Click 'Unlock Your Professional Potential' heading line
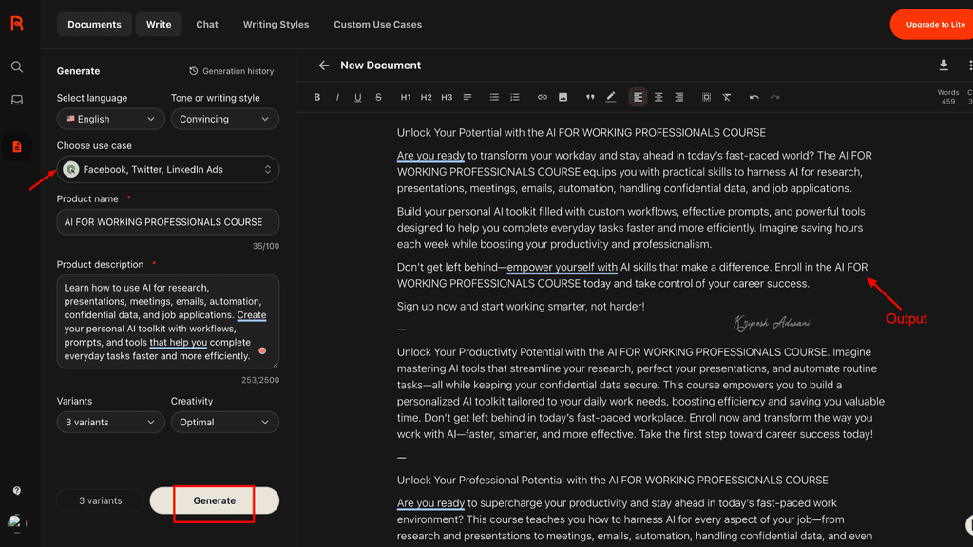Viewport: 973px width, 547px height. click(x=612, y=481)
